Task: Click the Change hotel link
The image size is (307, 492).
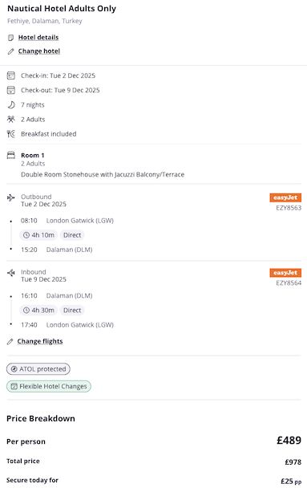Action: click(x=38, y=51)
